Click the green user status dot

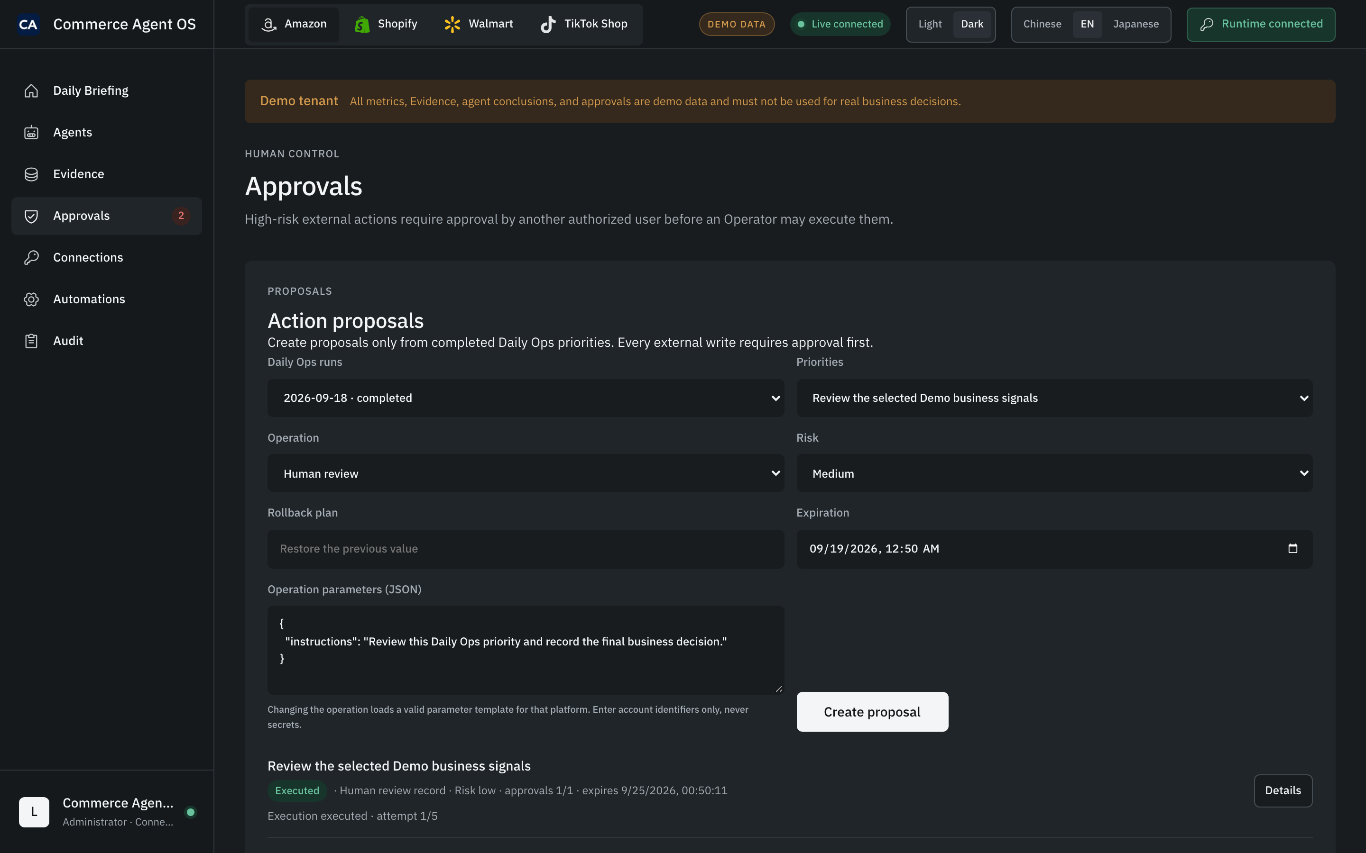(191, 812)
